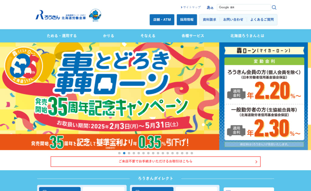311x191 pixels.
Task: Open the 採用情報 button
Action: (x=187, y=20)
